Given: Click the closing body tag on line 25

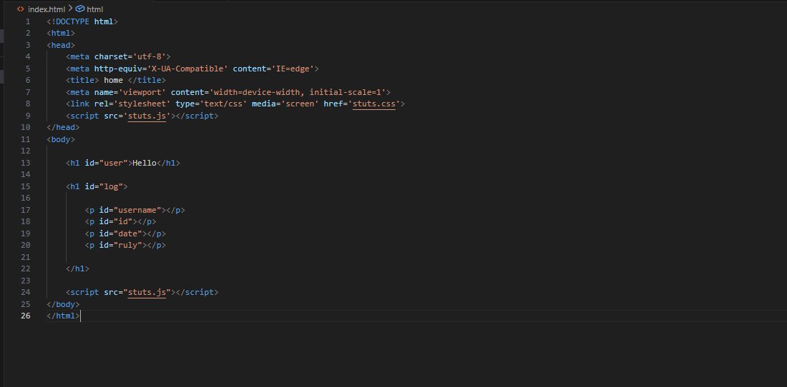Looking at the screenshot, I should coord(63,304).
